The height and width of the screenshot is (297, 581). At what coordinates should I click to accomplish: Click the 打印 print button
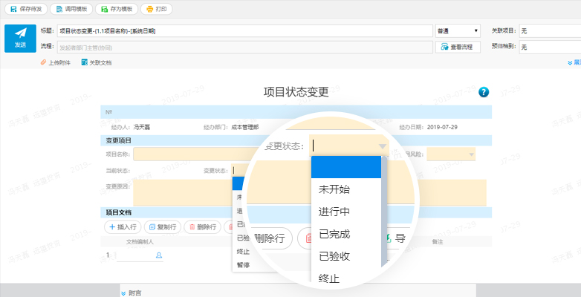[156, 9]
